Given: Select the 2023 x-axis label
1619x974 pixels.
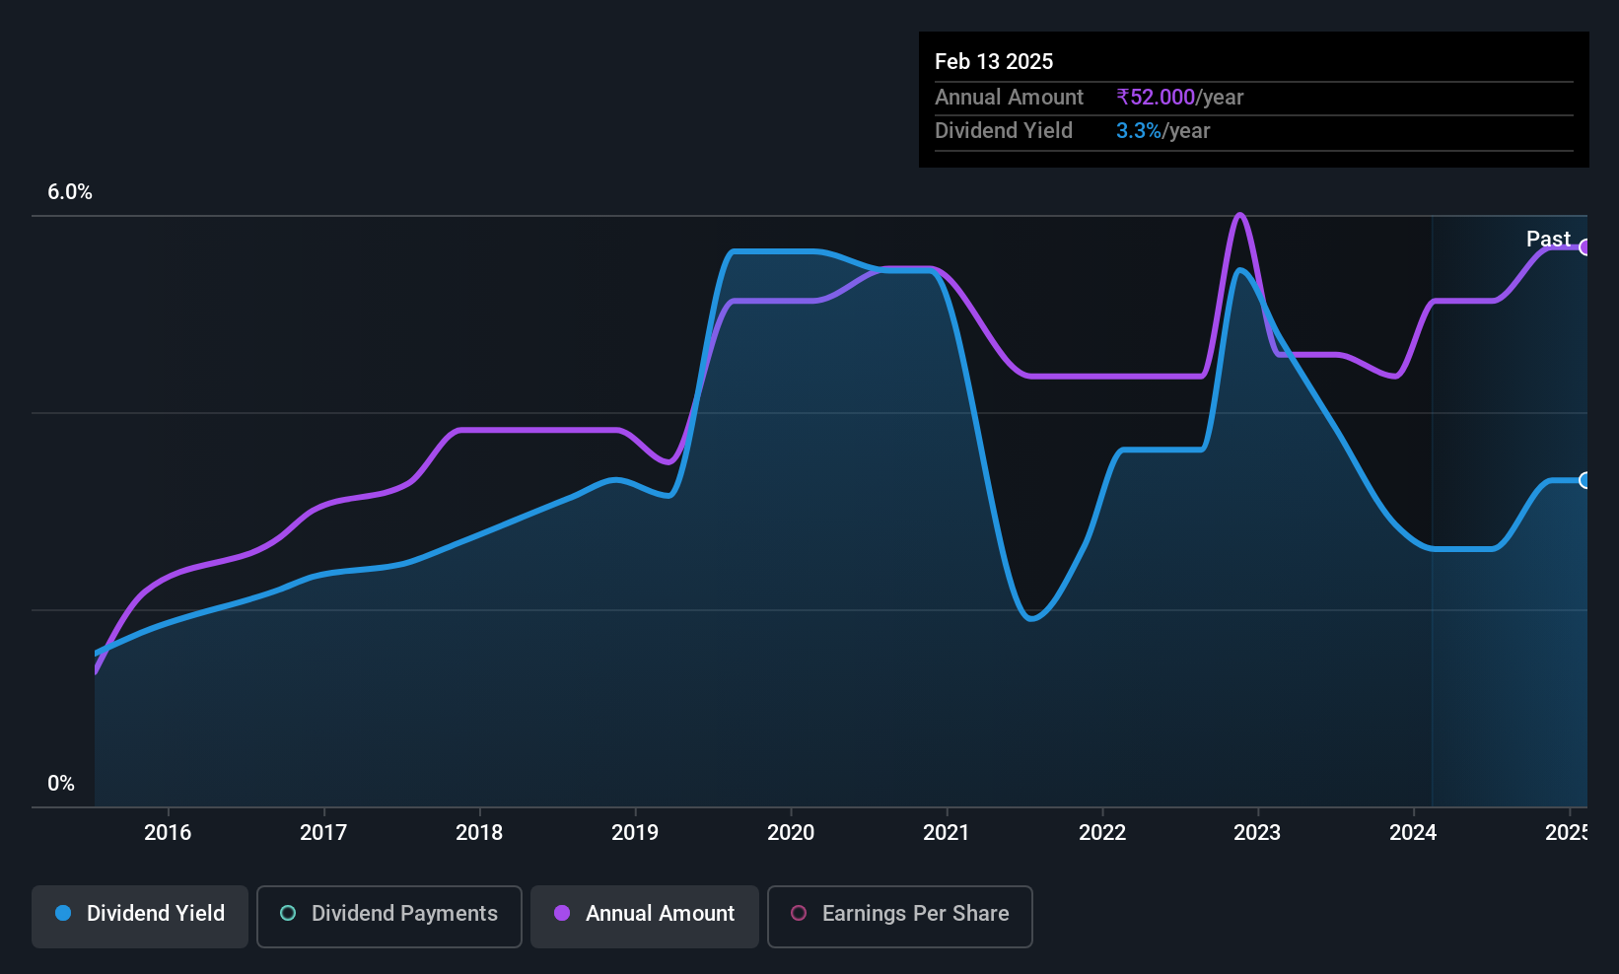Looking at the screenshot, I should pos(1257,832).
